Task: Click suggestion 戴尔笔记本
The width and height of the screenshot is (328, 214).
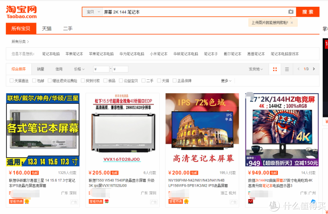Action: [x=232, y=54]
